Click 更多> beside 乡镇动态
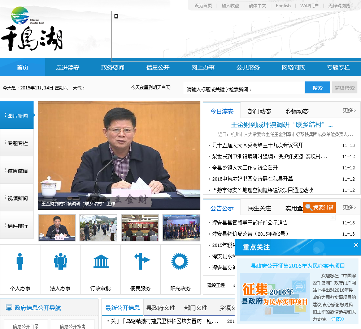 click(x=349, y=110)
